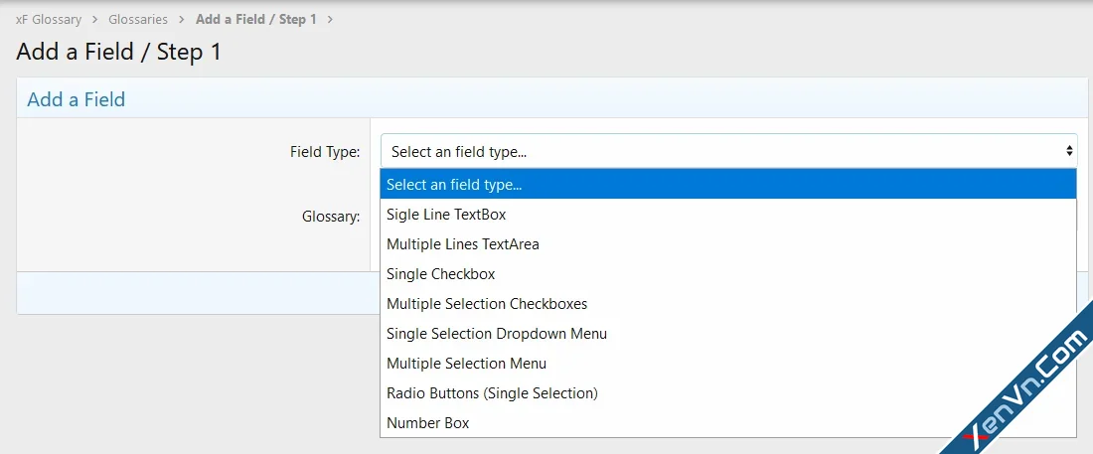This screenshot has height=454, width=1093.
Task: Select 'Multiple Selection Checkboxes' option
Action: click(487, 304)
